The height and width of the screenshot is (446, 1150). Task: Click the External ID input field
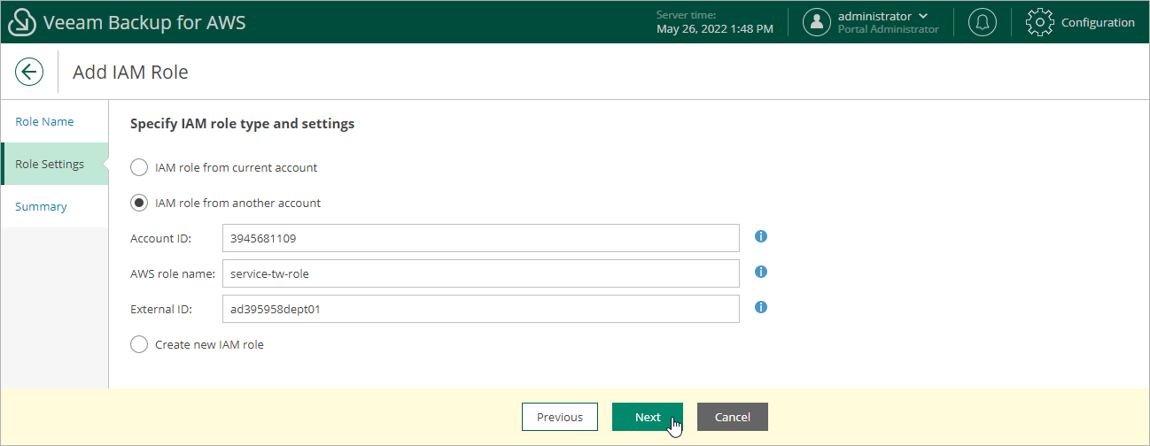point(481,309)
